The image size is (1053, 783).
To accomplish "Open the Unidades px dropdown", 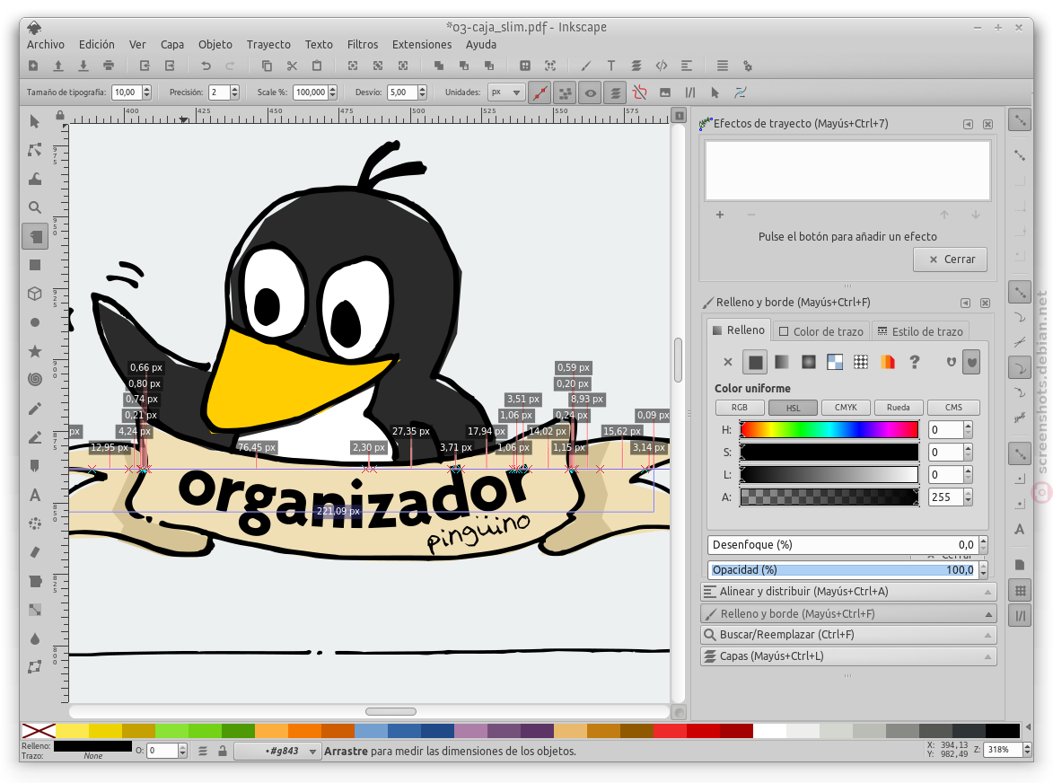I will coord(505,92).
